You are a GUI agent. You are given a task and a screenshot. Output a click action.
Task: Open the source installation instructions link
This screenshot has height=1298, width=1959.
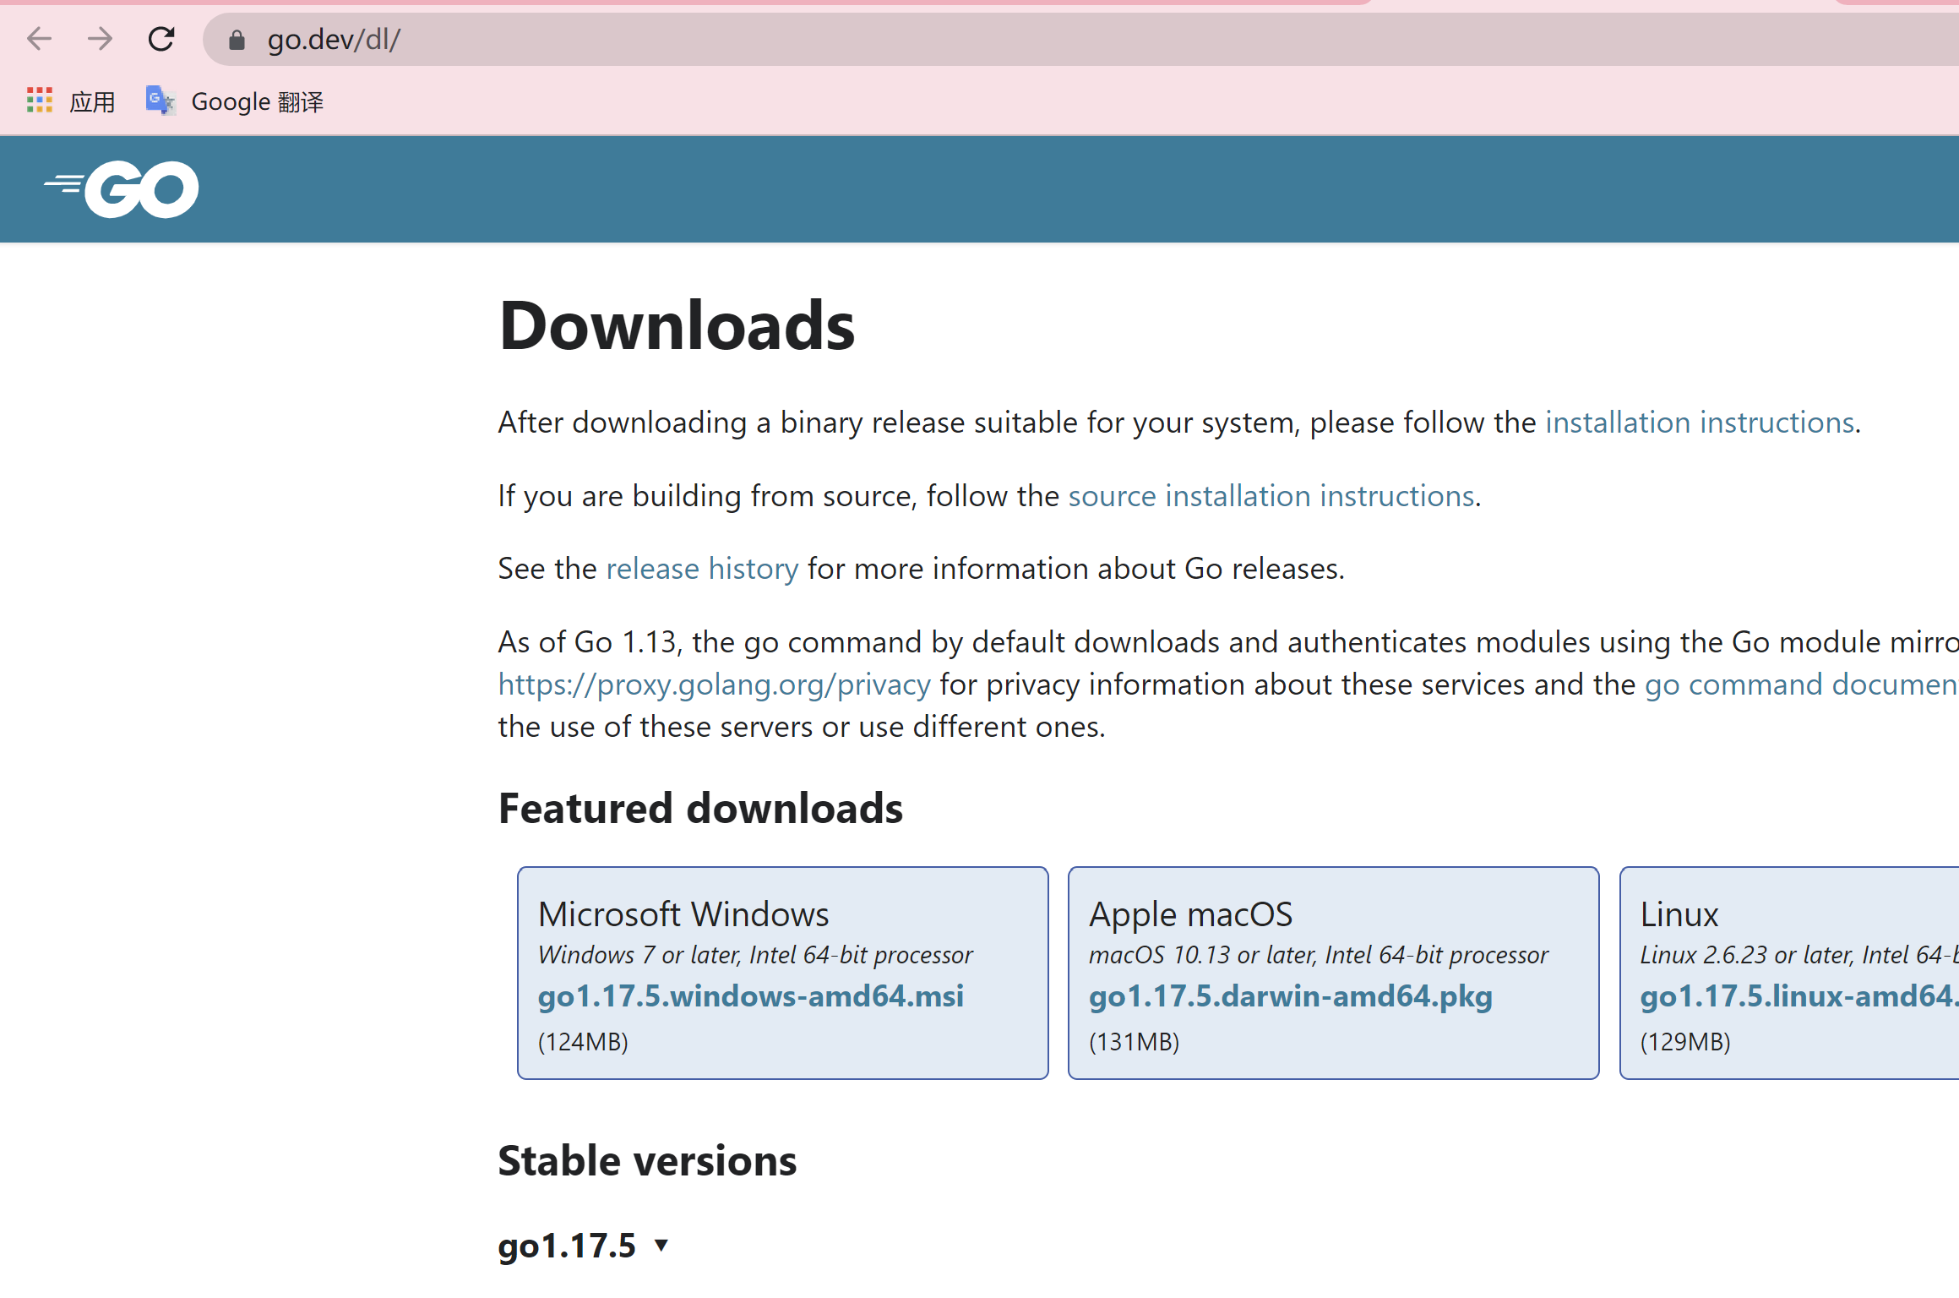tap(1271, 495)
